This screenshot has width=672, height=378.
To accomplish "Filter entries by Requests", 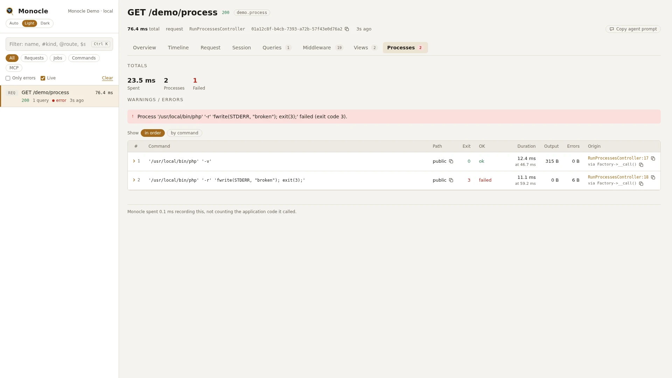I will point(34,58).
